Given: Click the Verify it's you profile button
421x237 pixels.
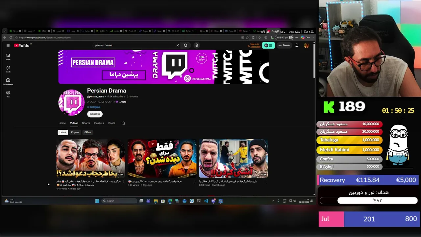Looking at the screenshot, I should 284,38.
